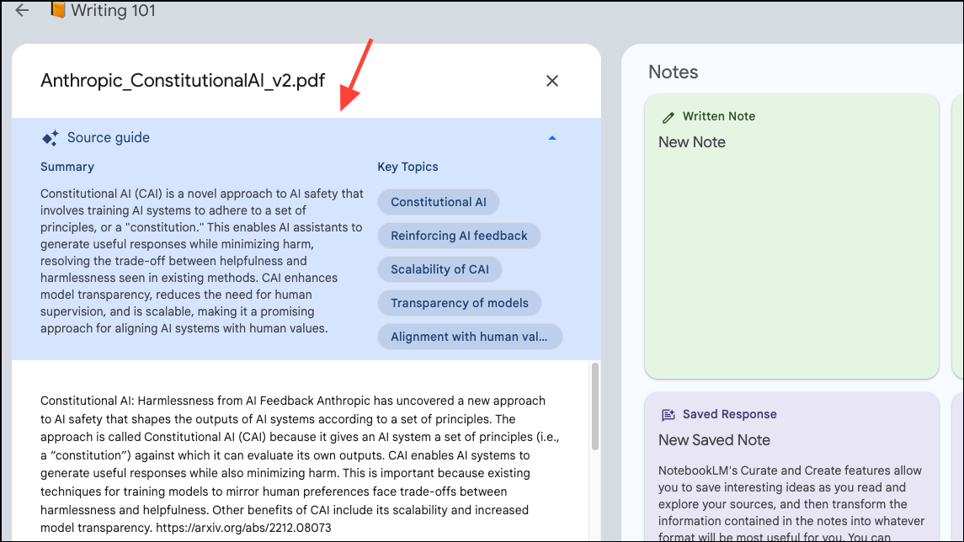Select the "Reinforcing AI feedback" topic

click(459, 236)
